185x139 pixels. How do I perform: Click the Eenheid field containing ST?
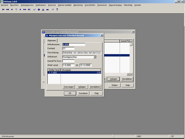[68, 48]
